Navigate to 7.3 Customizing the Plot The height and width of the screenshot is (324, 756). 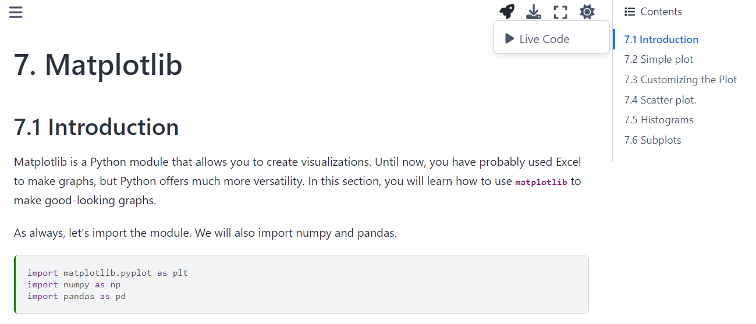tap(680, 80)
